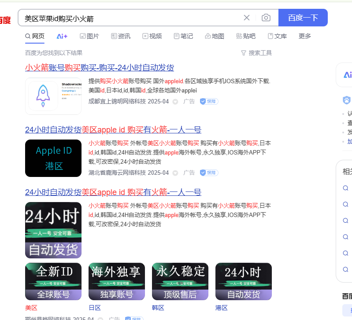The height and width of the screenshot is (320, 352).
Task: Switch to the 图片 tab
Action: [89, 36]
